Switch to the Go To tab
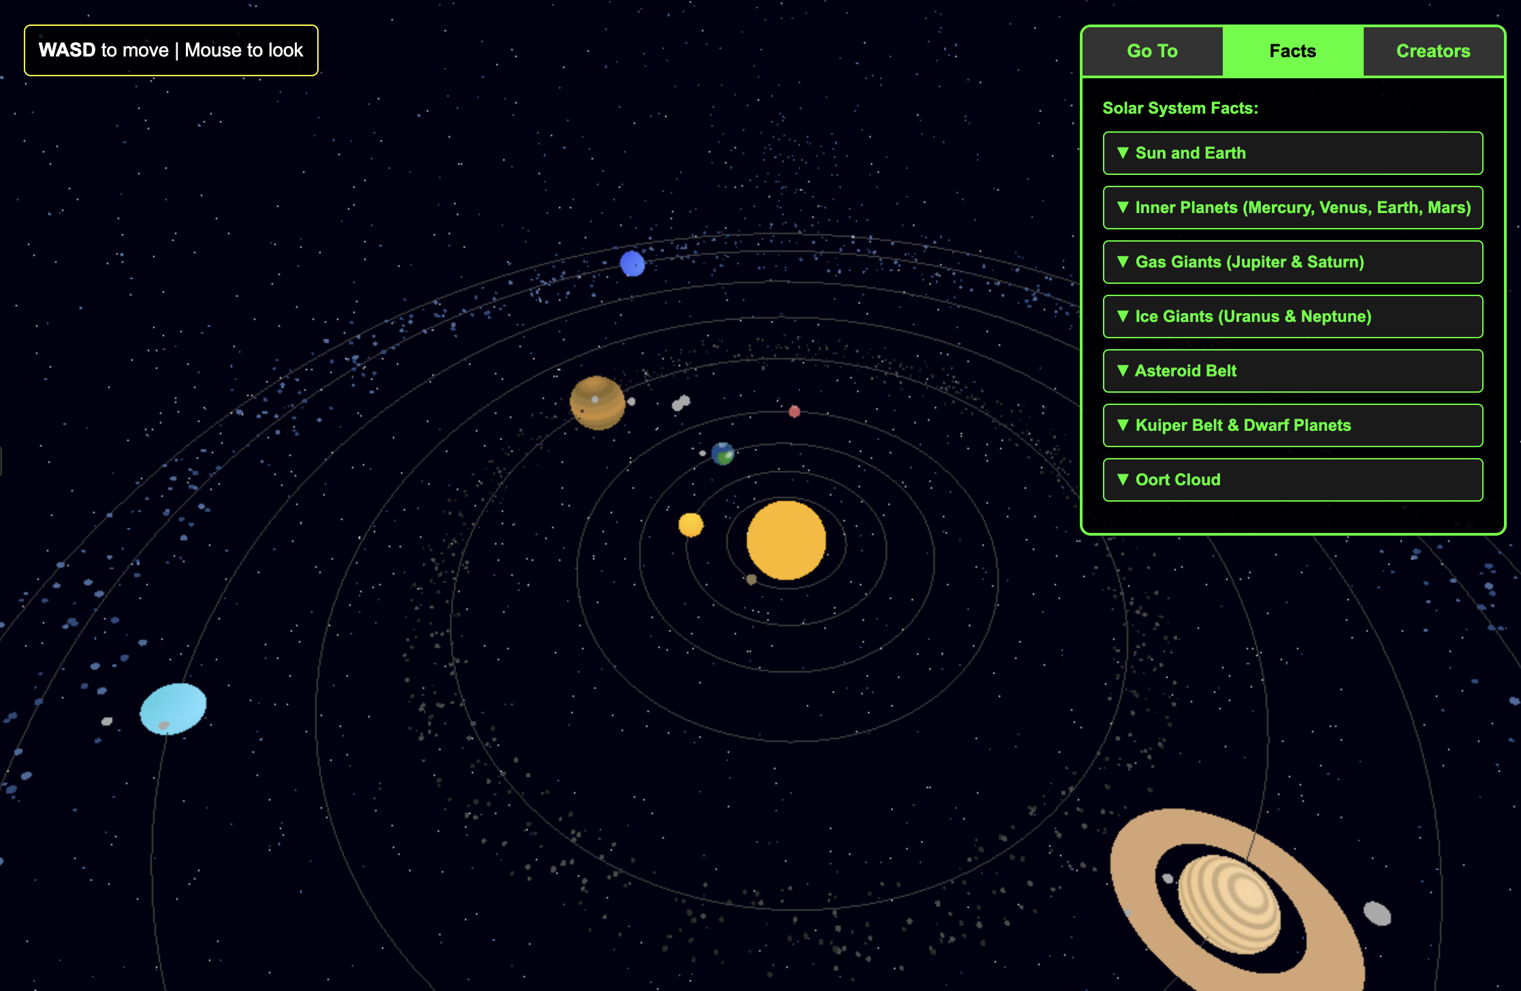Viewport: 1521px width, 991px height. (x=1153, y=51)
